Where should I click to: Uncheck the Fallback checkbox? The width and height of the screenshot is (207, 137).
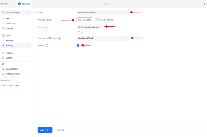78,45
